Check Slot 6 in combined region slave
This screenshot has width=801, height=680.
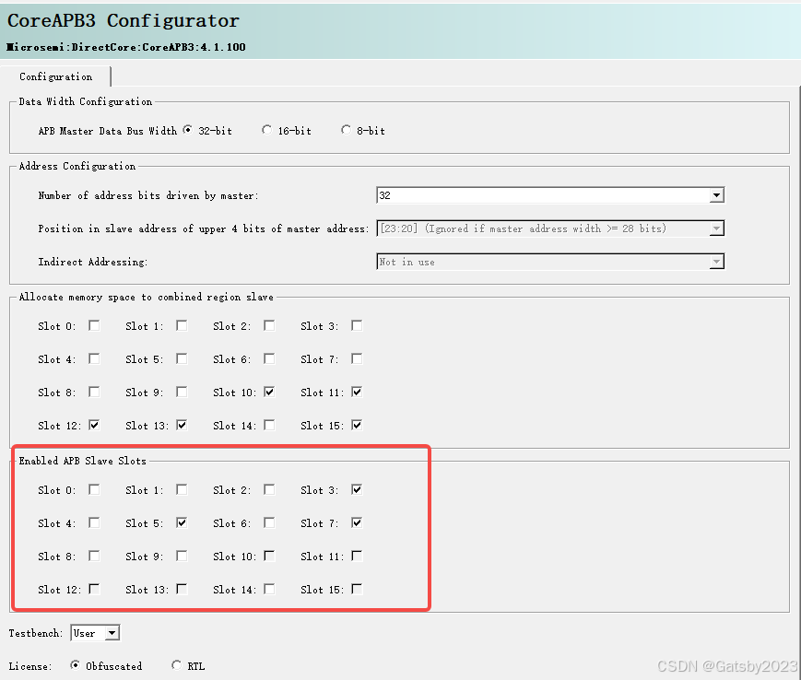(x=269, y=359)
